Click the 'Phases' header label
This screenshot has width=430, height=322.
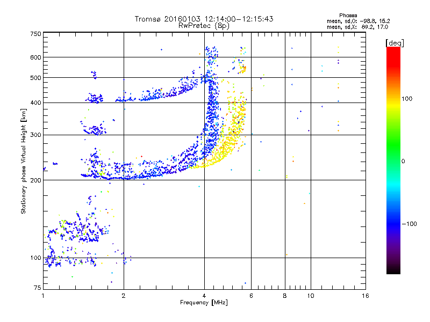[348, 16]
